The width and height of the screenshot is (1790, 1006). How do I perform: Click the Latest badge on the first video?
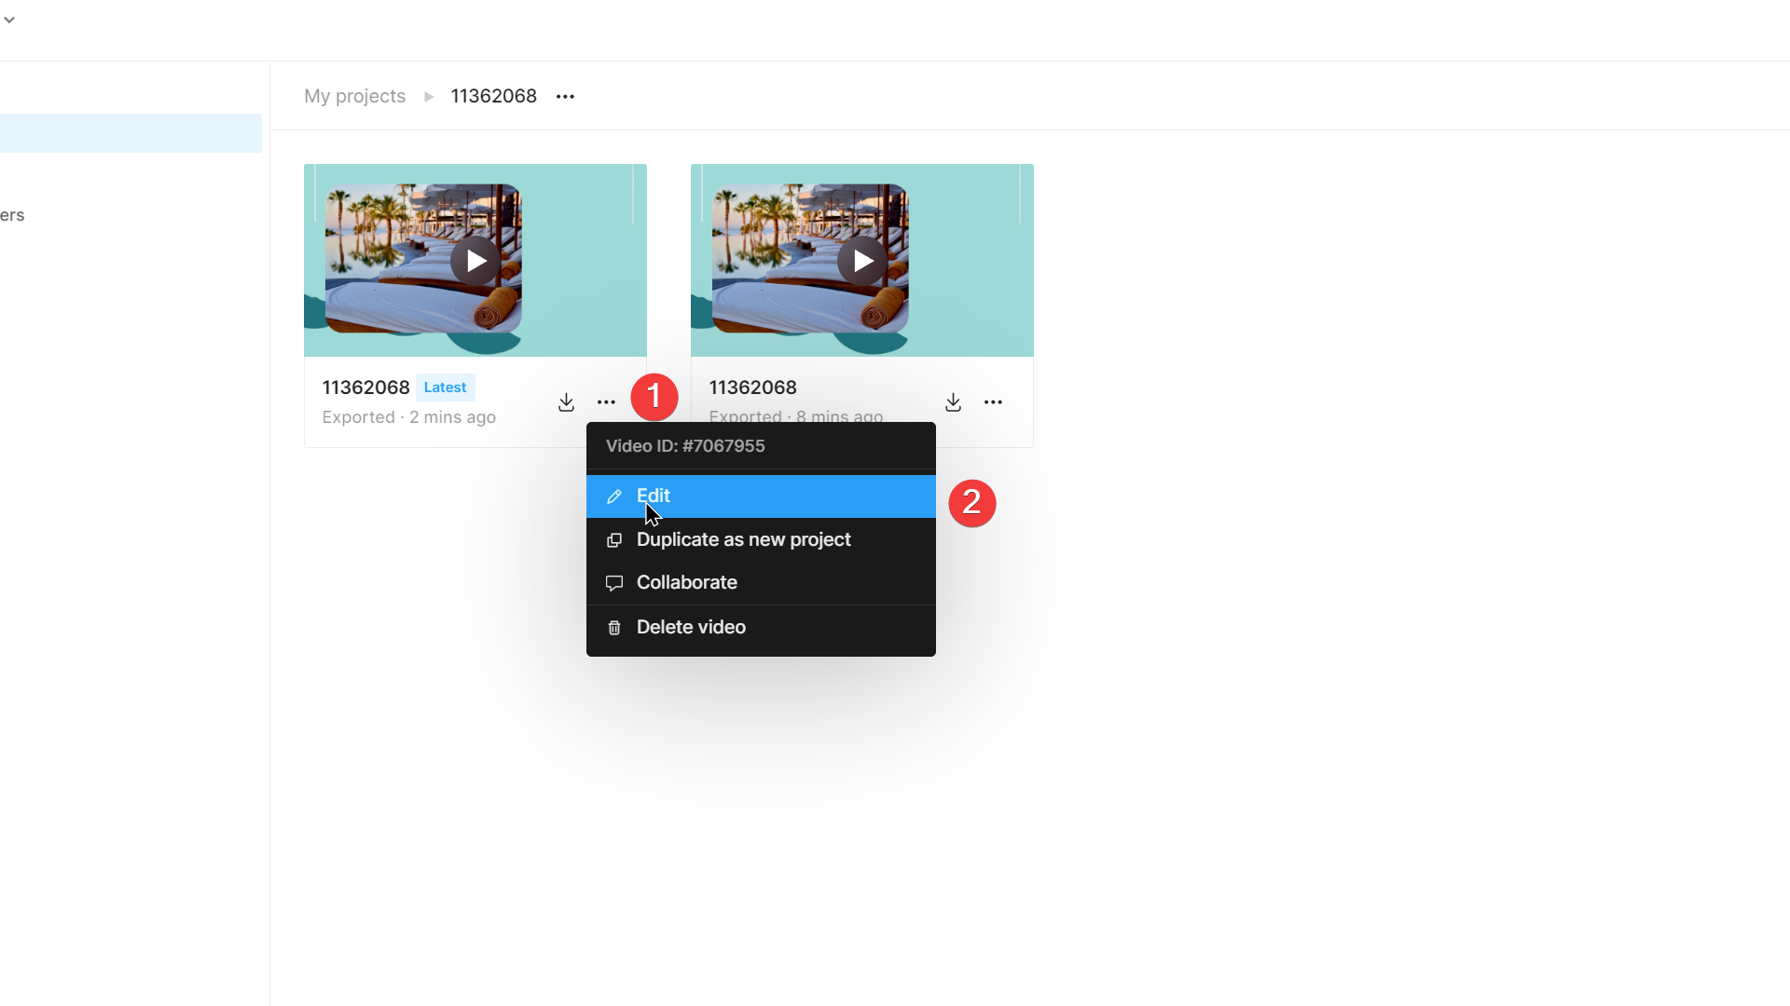[445, 387]
